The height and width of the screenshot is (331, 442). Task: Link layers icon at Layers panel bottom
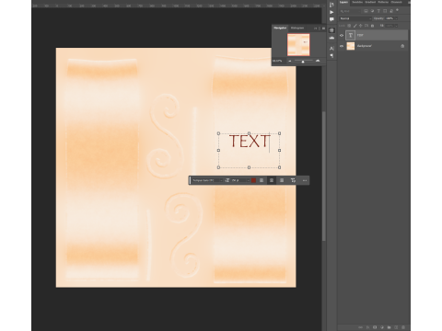coord(361,327)
